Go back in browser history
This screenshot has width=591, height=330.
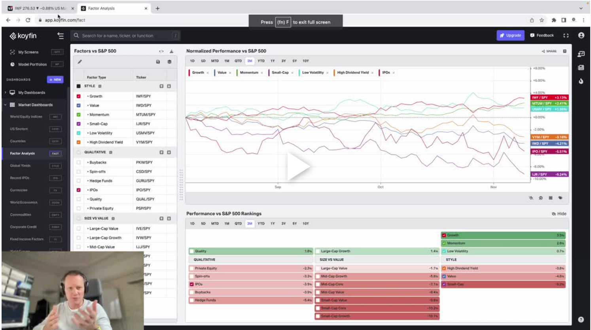(x=8, y=20)
